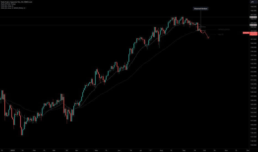Image resolution: width=258 pixels, height=152 pixels.
Task: Click 135.000 on the price axis
Action: pyautogui.click(x=254, y=145)
